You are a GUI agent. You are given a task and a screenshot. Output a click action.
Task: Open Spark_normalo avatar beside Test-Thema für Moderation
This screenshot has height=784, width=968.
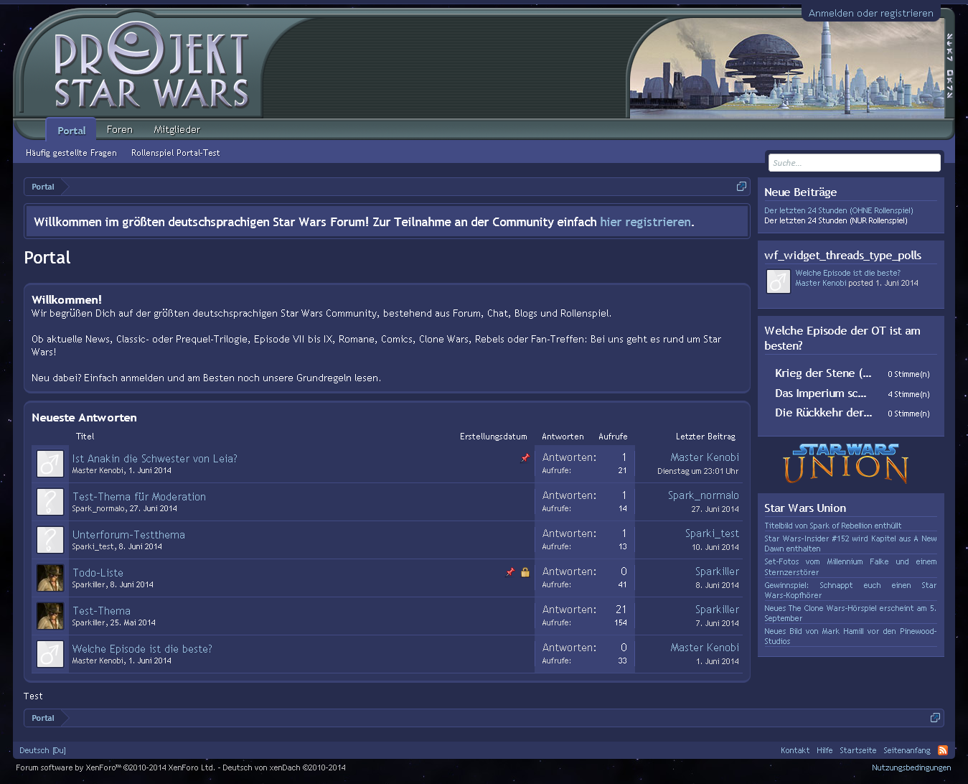coord(50,502)
